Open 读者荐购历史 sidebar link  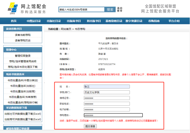click(23, 40)
